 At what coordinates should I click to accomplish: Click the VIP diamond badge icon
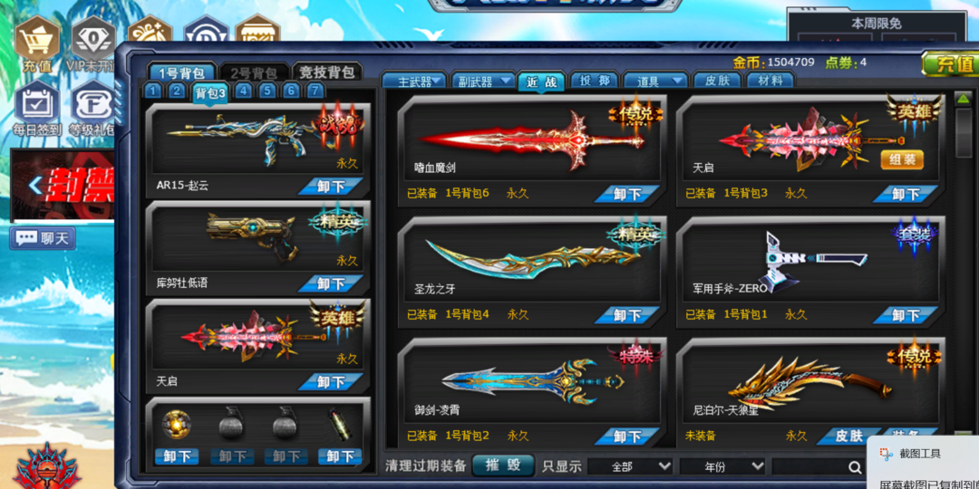pyautogui.click(x=93, y=38)
